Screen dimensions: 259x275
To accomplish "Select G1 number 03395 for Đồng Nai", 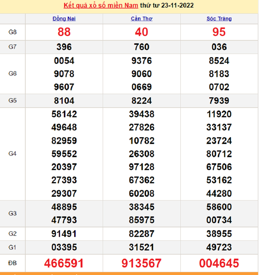I will click(64, 247).
